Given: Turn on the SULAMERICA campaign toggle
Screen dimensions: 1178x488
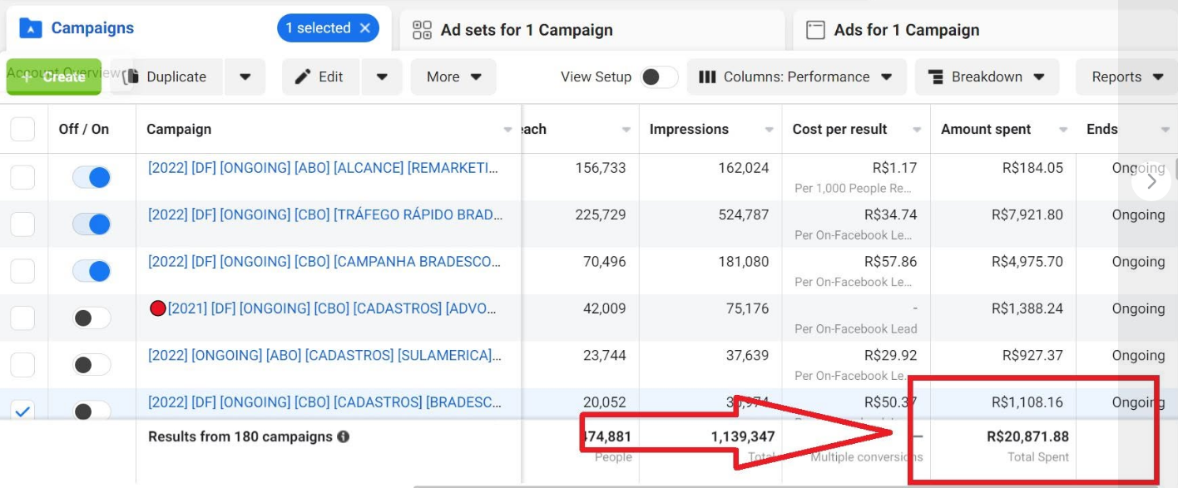Looking at the screenshot, I should click(92, 364).
